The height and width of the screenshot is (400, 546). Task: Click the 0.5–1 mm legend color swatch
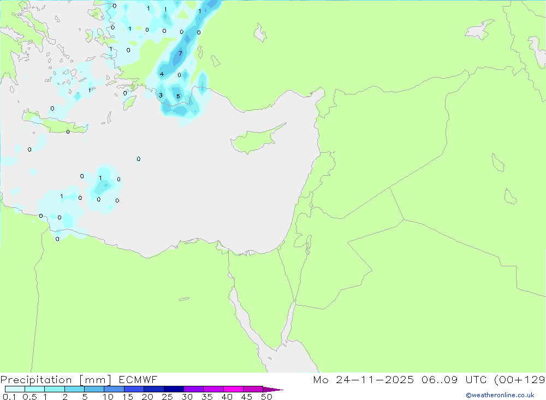tap(34, 389)
